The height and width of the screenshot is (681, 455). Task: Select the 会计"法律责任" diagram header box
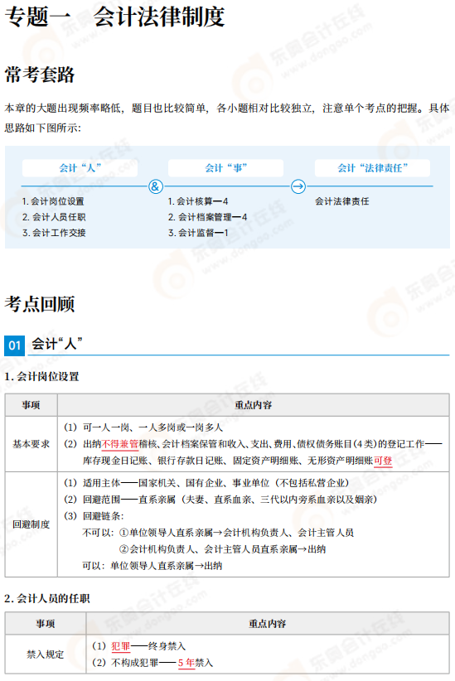(x=372, y=168)
